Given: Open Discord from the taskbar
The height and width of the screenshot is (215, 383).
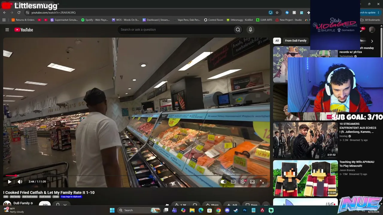Looking at the screenshot, I should [x=227, y=210].
